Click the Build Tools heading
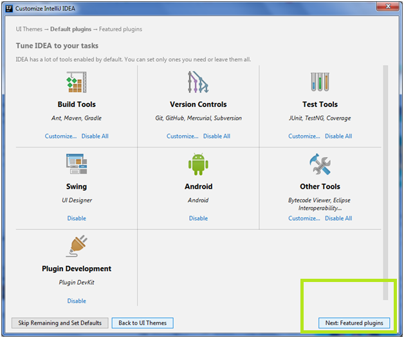Screen dimensions: 404x338 77,104
